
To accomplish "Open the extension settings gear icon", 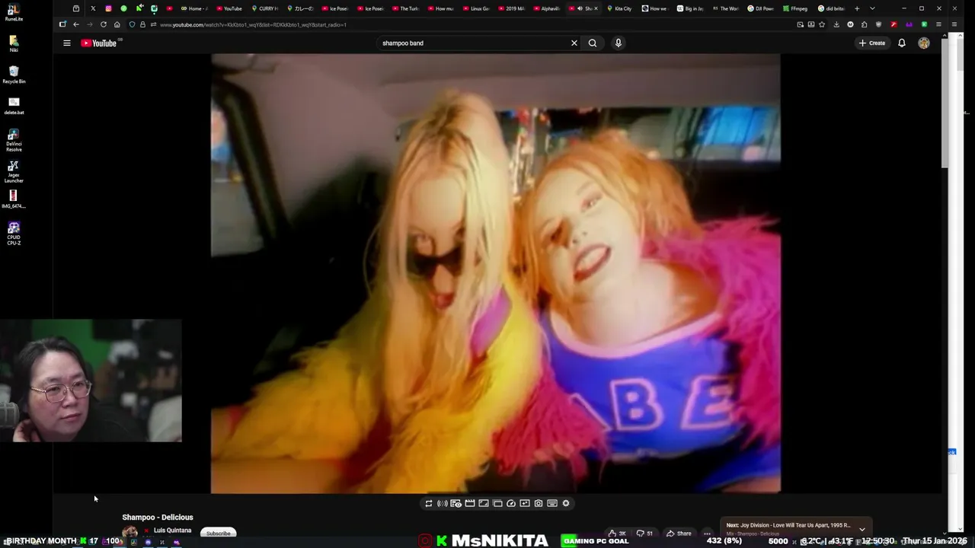I will [x=566, y=503].
